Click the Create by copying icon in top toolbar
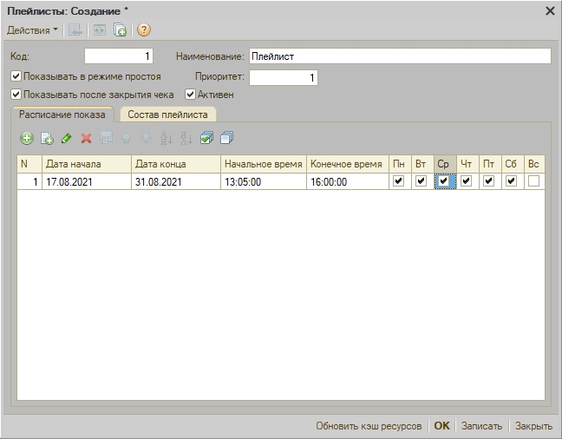Viewport: 562px width, 439px height. pyautogui.click(x=121, y=30)
